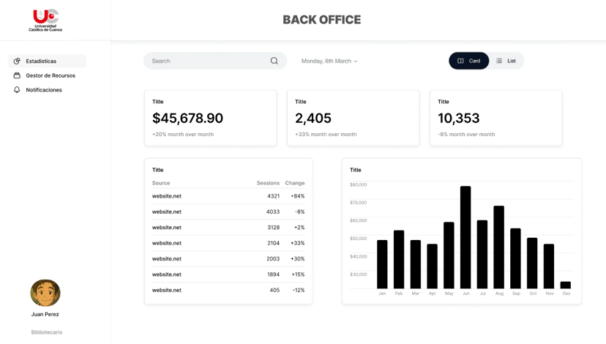
Task: Select the $45,678.90 stat card
Action: [x=211, y=118]
